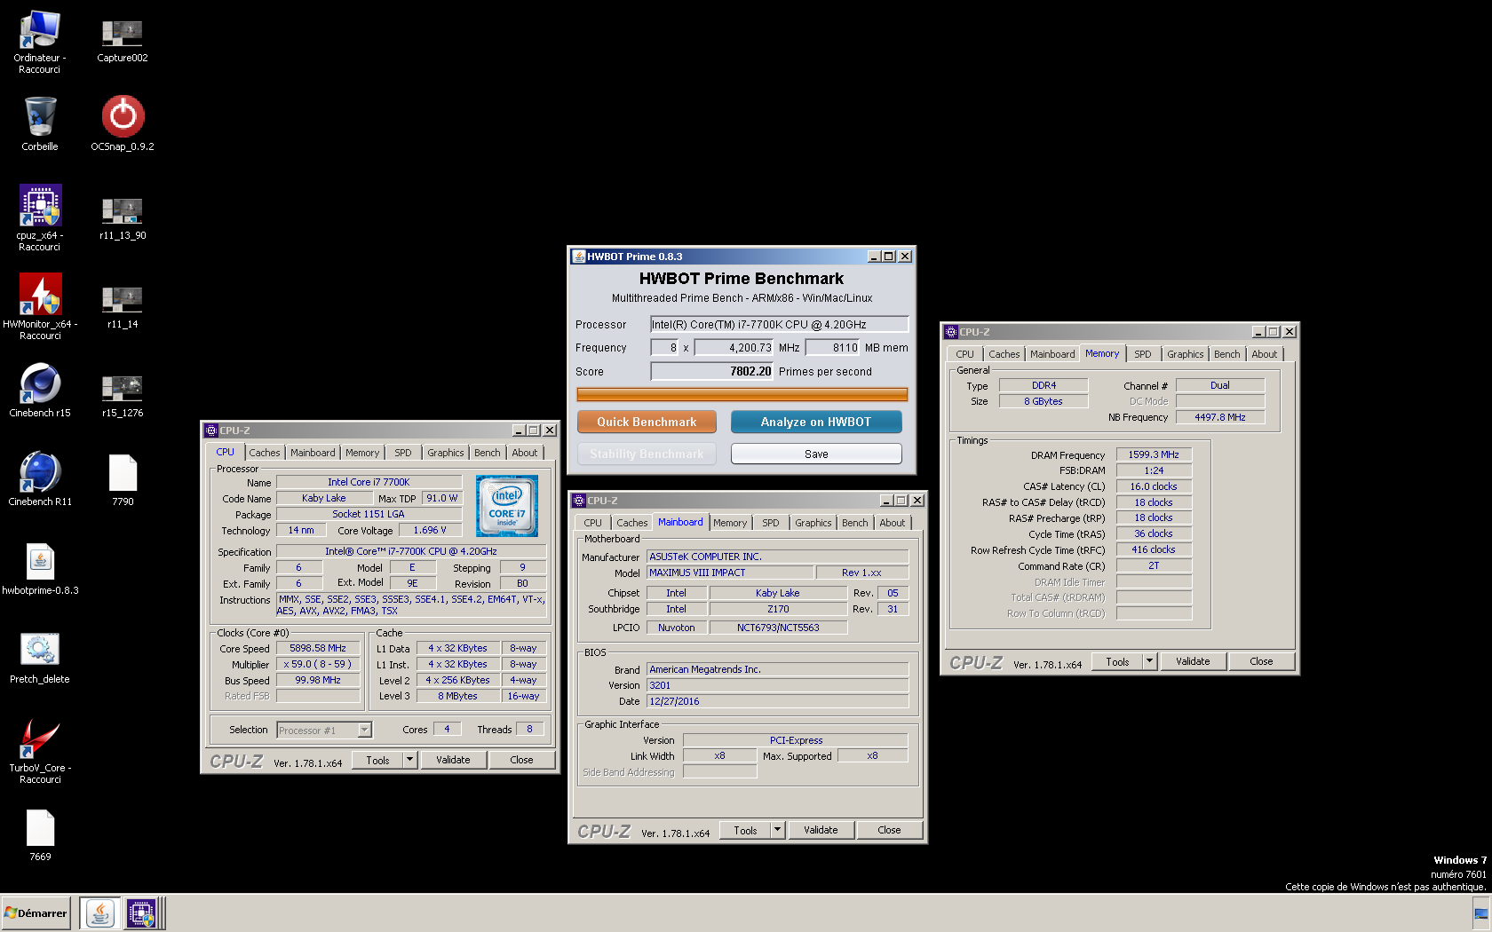The height and width of the screenshot is (932, 1492).
Task: Open r11_13_90 screenshot file
Action: click(123, 218)
